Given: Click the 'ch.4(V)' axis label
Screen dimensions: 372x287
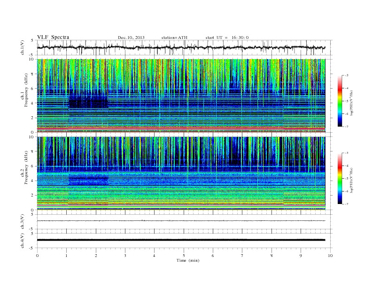Looking at the screenshot, I should pos(22,241).
